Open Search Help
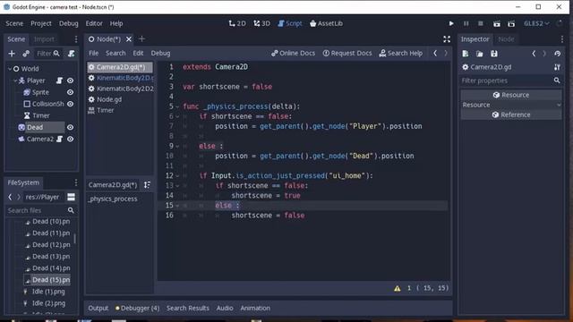This screenshot has width=573, height=322. [x=401, y=53]
